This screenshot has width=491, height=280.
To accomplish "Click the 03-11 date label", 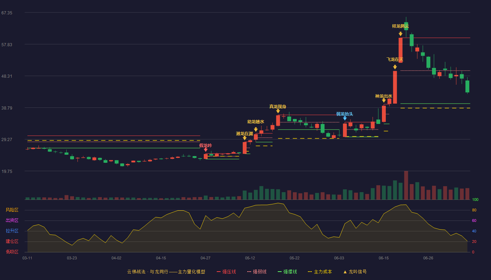I will [x=27, y=258].
